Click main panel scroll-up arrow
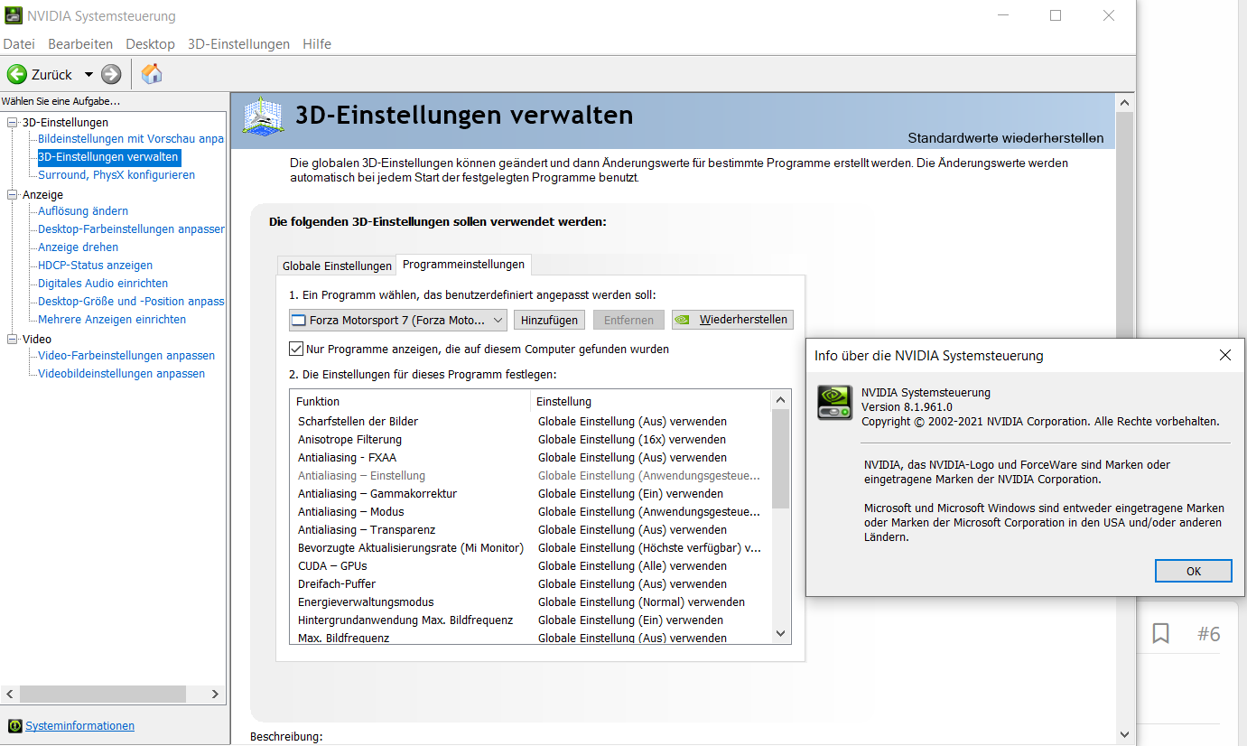1247x746 pixels. click(x=1124, y=102)
